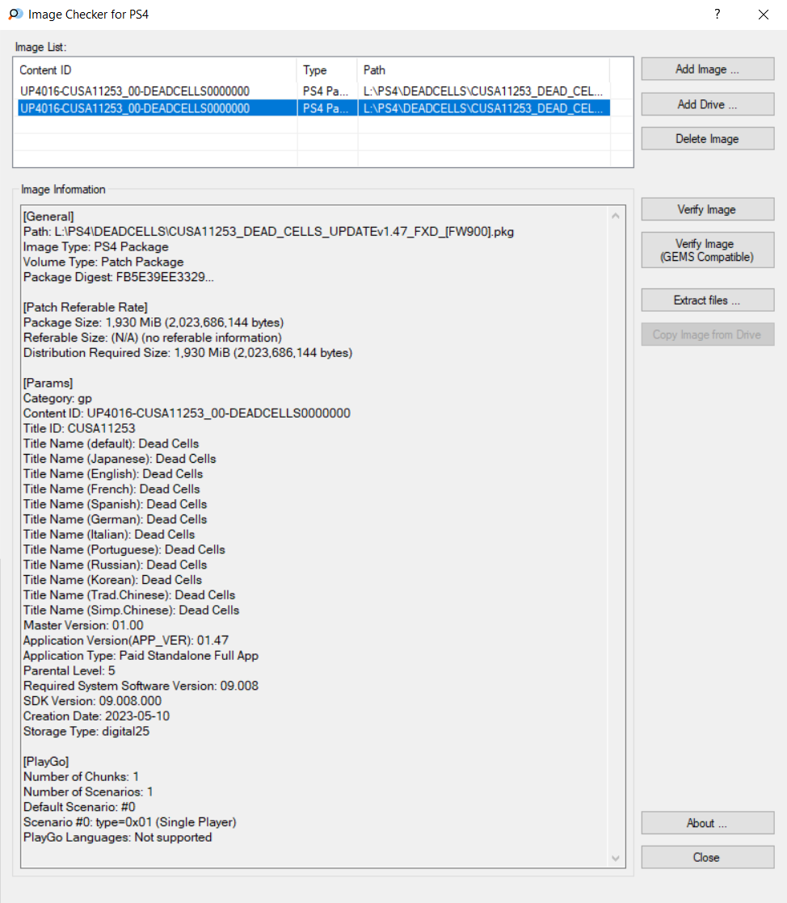
Task: Click the Title ID: CUSA11253 line
Action: coord(79,428)
